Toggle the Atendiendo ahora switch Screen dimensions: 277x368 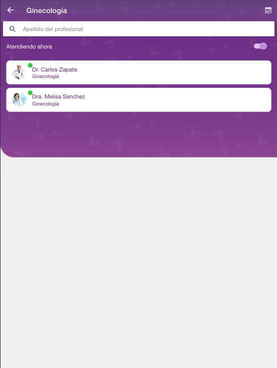point(260,46)
